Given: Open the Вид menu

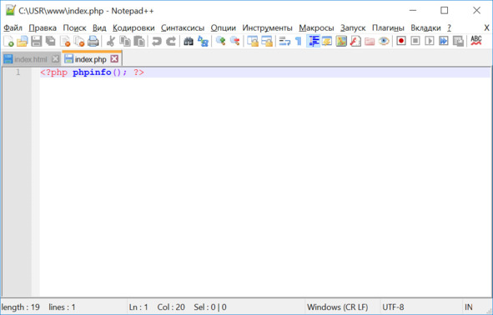Looking at the screenshot, I should click(x=99, y=28).
